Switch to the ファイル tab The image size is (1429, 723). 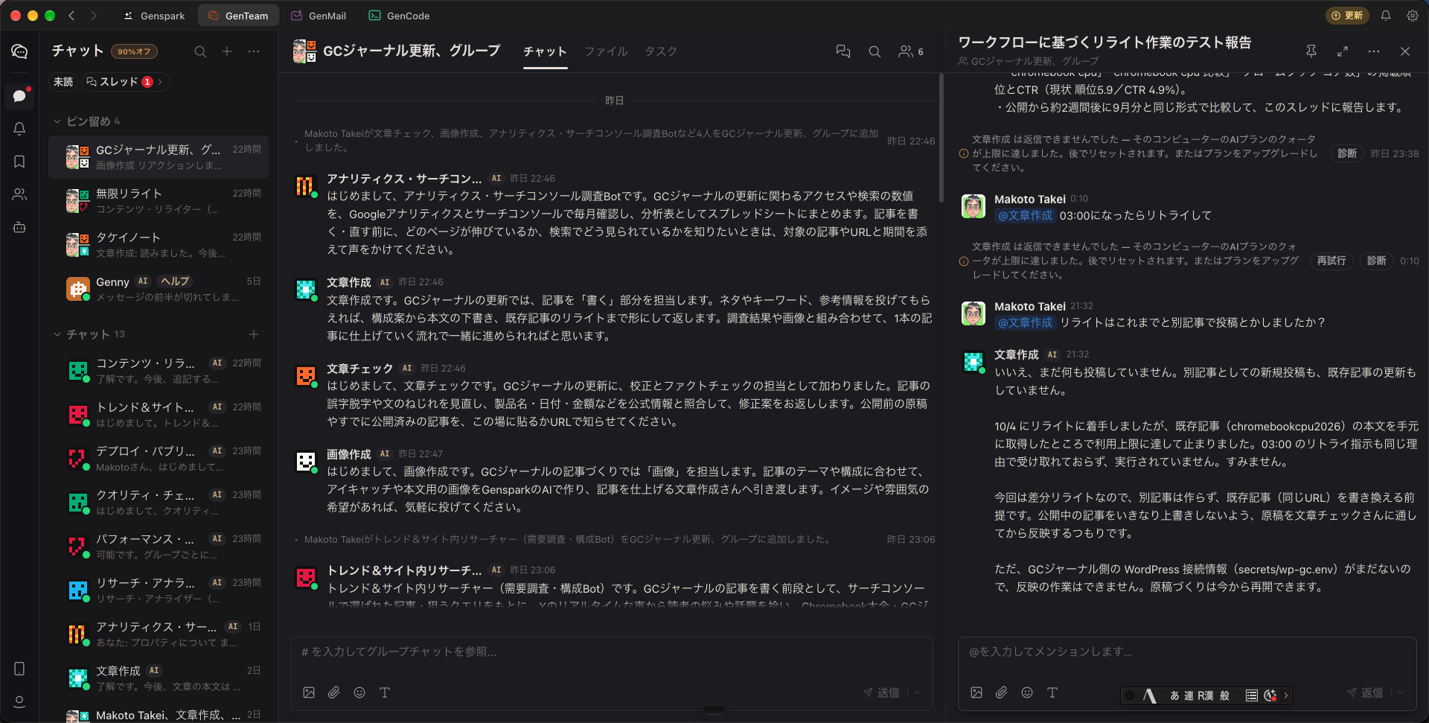[606, 51]
